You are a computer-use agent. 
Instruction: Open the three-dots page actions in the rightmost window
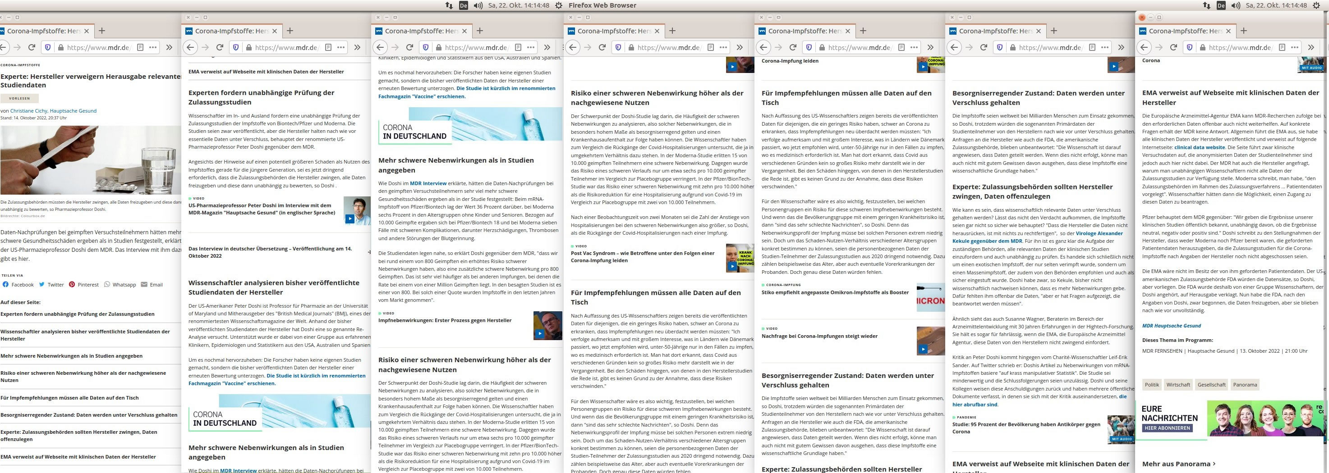pyautogui.click(x=1295, y=47)
